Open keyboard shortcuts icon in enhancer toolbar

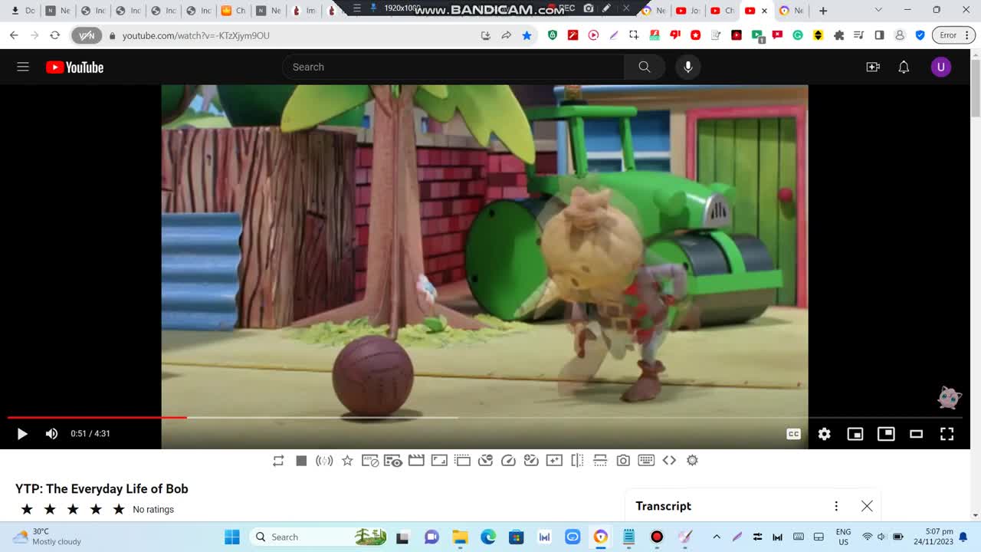tap(646, 460)
